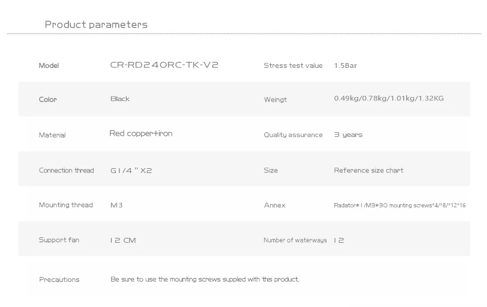Click the 1.5Bar stress value

click(x=345, y=65)
